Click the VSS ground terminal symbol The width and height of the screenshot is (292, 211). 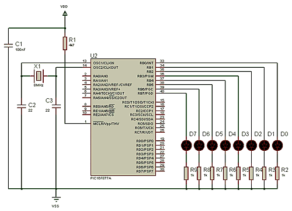56,199
